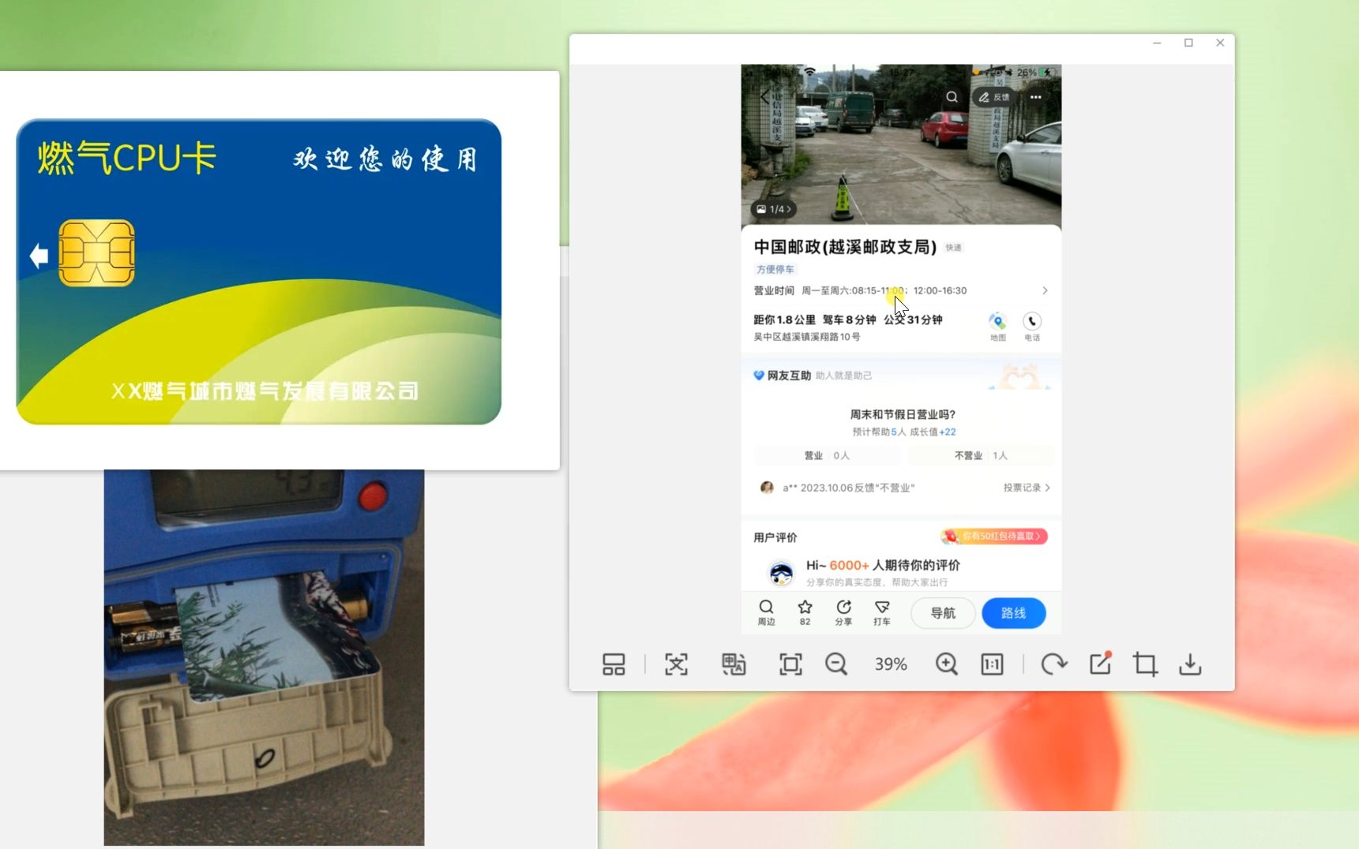Screen dimensions: 1359x849
Task: Click the user avatar beside a** feedback
Action: click(x=766, y=488)
